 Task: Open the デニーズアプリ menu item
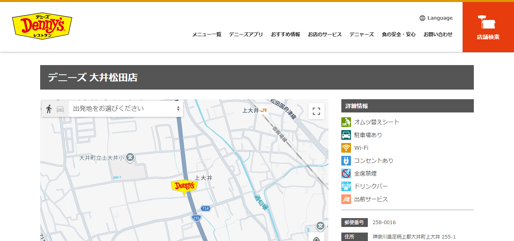coord(246,35)
